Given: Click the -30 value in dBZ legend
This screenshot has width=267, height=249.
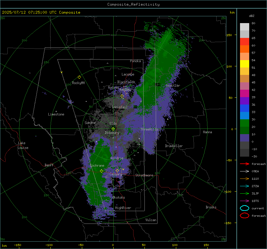Looking at the screenshot, I should (x=254, y=156).
